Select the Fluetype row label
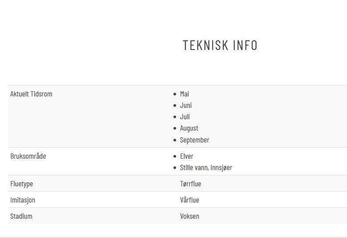This screenshot has height=238, width=347. tap(22, 184)
